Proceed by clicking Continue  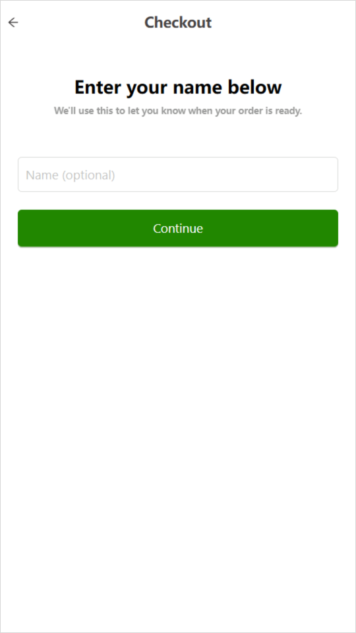[x=178, y=228]
